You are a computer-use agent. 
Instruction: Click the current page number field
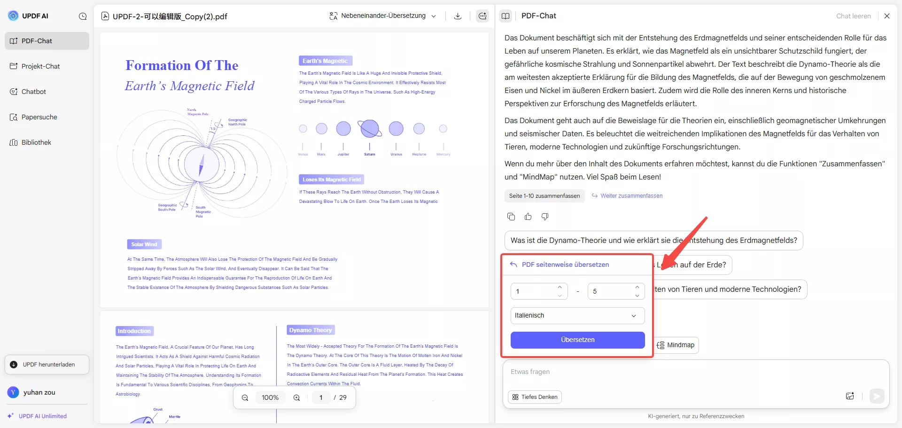click(x=321, y=397)
